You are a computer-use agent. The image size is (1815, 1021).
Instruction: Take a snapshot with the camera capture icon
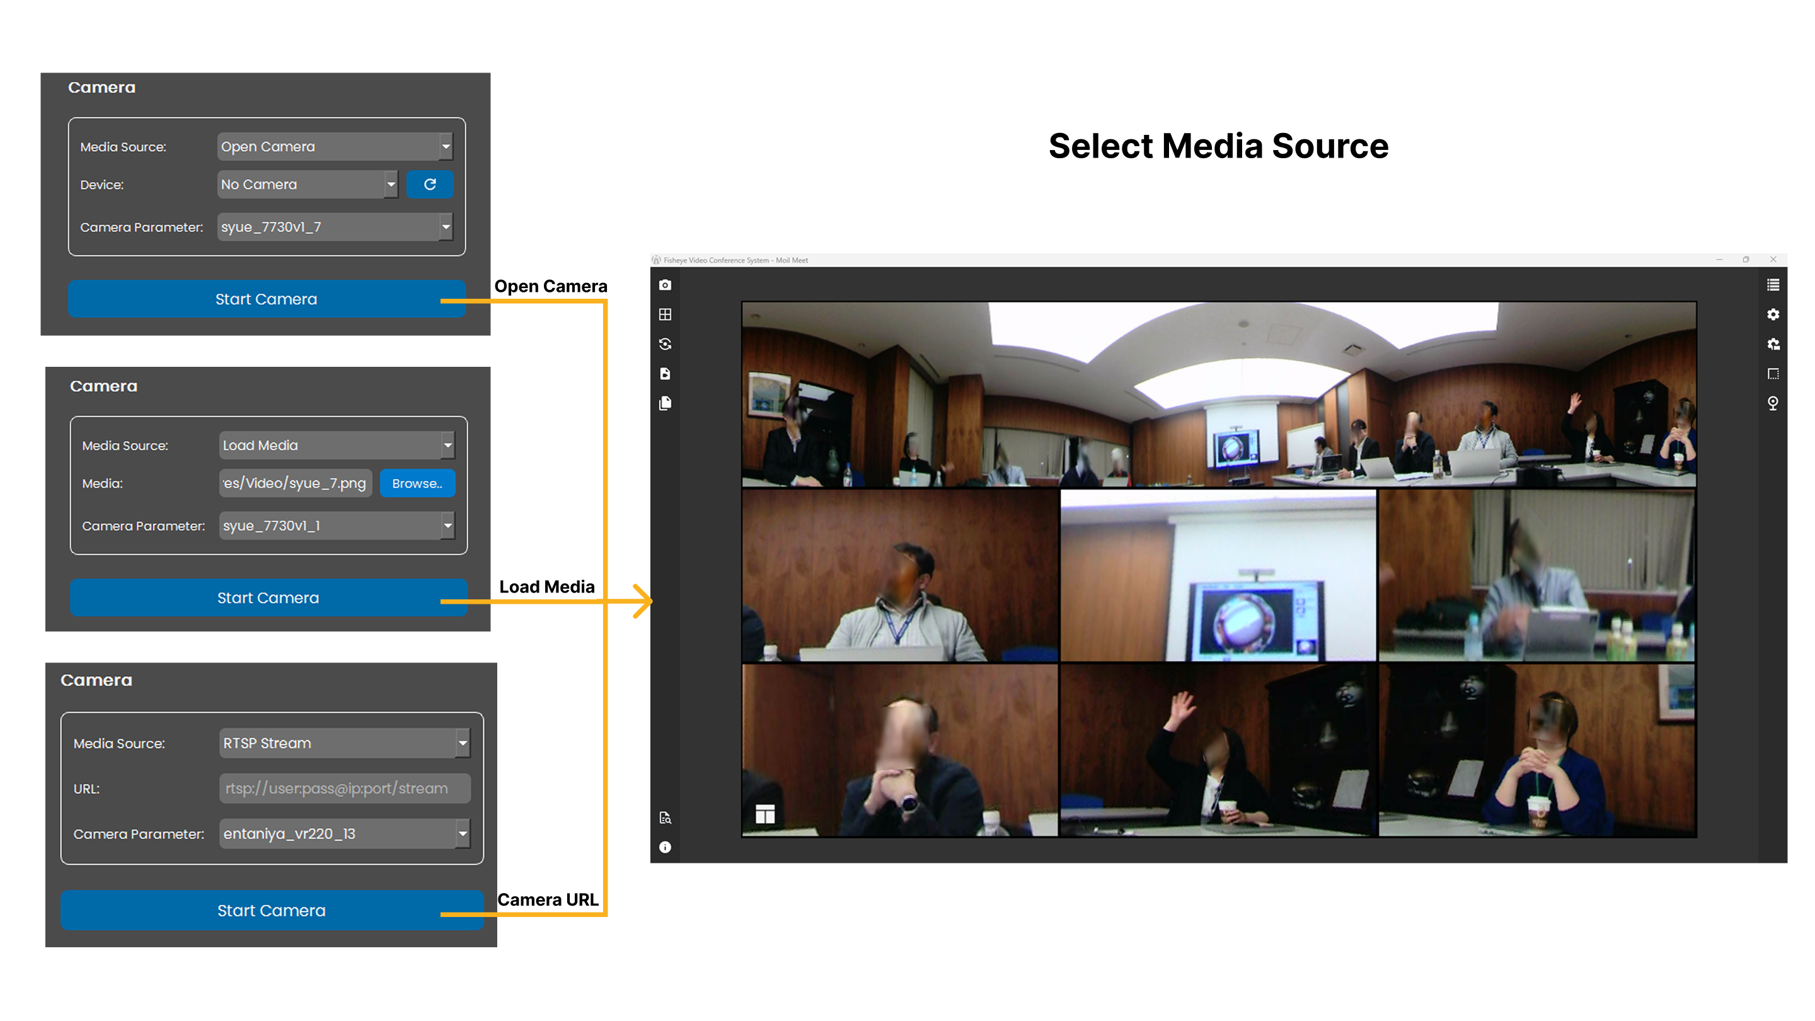click(x=665, y=284)
